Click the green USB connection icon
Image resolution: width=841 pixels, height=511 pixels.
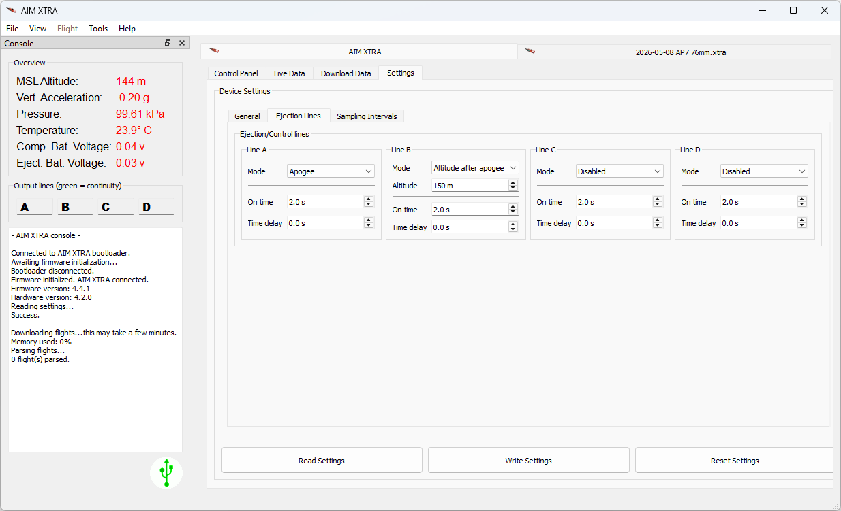166,472
